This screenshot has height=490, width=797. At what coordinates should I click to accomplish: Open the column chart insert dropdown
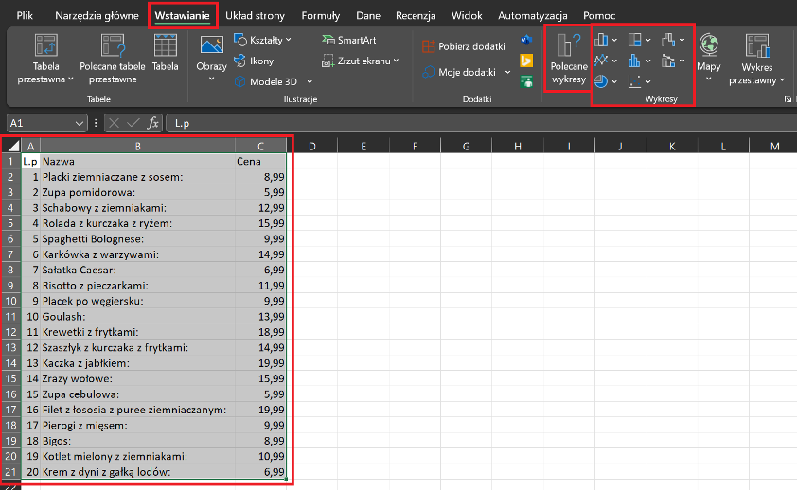tap(615, 40)
